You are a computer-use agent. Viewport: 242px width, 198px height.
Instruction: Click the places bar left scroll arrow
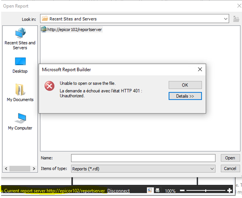[6, 169]
